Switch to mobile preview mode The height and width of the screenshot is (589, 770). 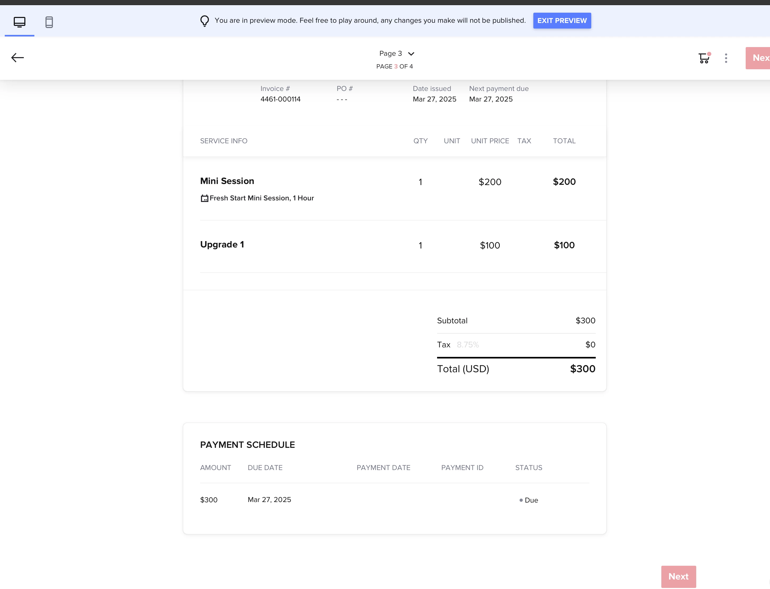pos(49,22)
